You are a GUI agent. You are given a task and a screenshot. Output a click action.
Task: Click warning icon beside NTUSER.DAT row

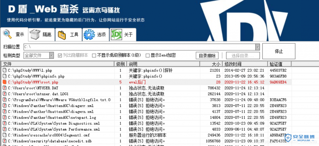[4, 88]
